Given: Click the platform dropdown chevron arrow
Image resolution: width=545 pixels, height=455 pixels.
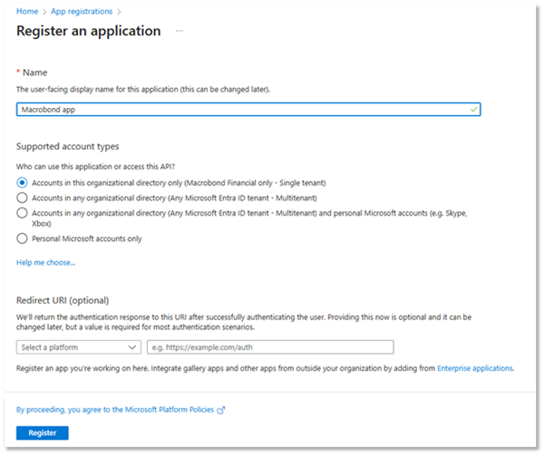Looking at the screenshot, I should (132, 347).
